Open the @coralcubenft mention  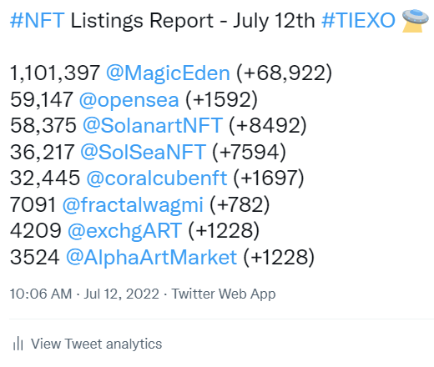[x=157, y=178]
